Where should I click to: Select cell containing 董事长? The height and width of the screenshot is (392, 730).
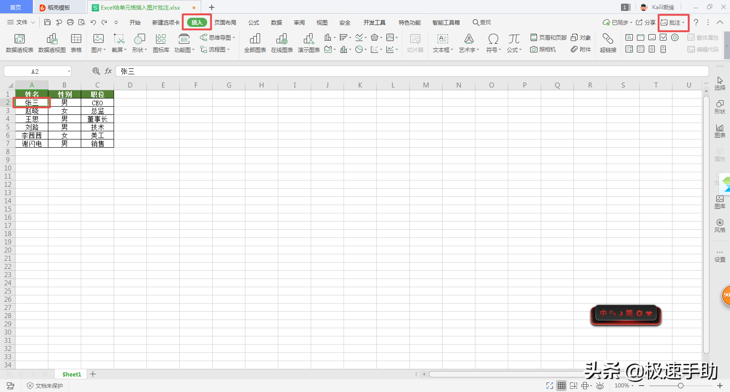[x=97, y=119]
